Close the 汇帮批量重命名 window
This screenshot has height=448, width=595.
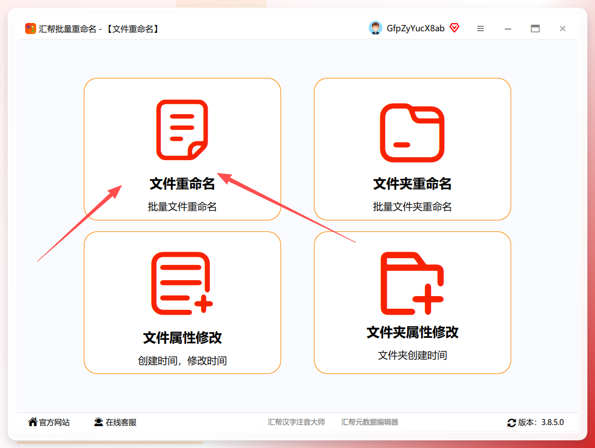562,29
